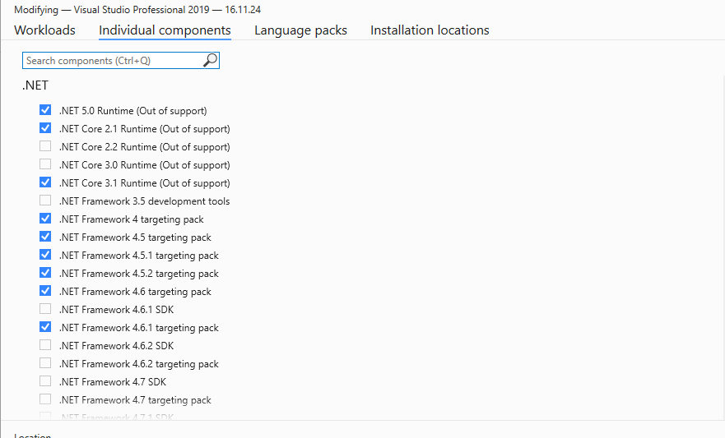Uncheck .NET Framework 4.6 targeting pack
This screenshot has height=438, width=725.
point(45,291)
